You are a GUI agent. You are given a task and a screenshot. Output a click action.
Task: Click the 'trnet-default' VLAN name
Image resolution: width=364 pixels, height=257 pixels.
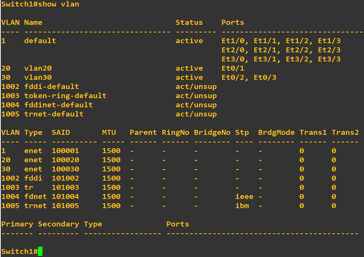pyautogui.click(x=54, y=114)
